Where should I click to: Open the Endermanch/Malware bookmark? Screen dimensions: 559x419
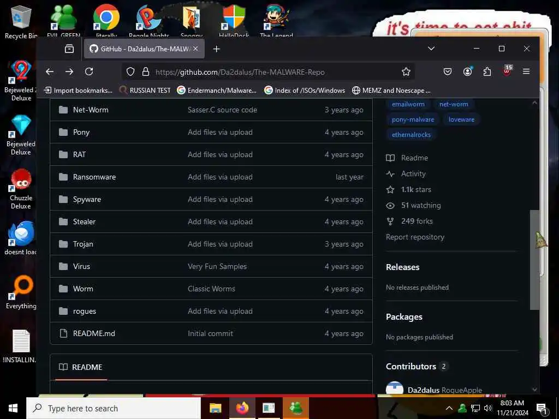[x=217, y=91]
